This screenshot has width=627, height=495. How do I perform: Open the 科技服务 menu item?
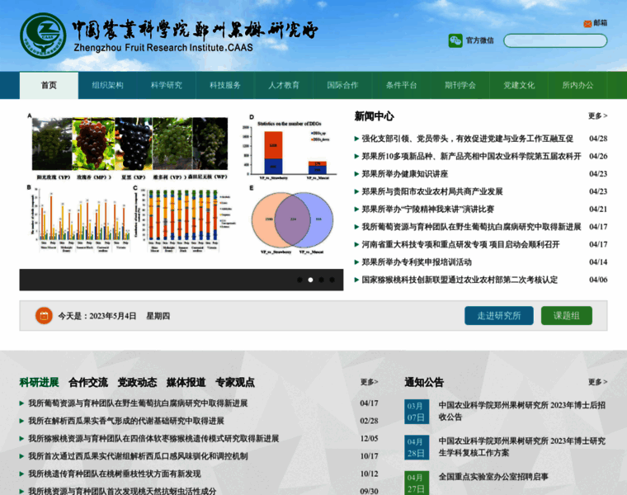(225, 85)
